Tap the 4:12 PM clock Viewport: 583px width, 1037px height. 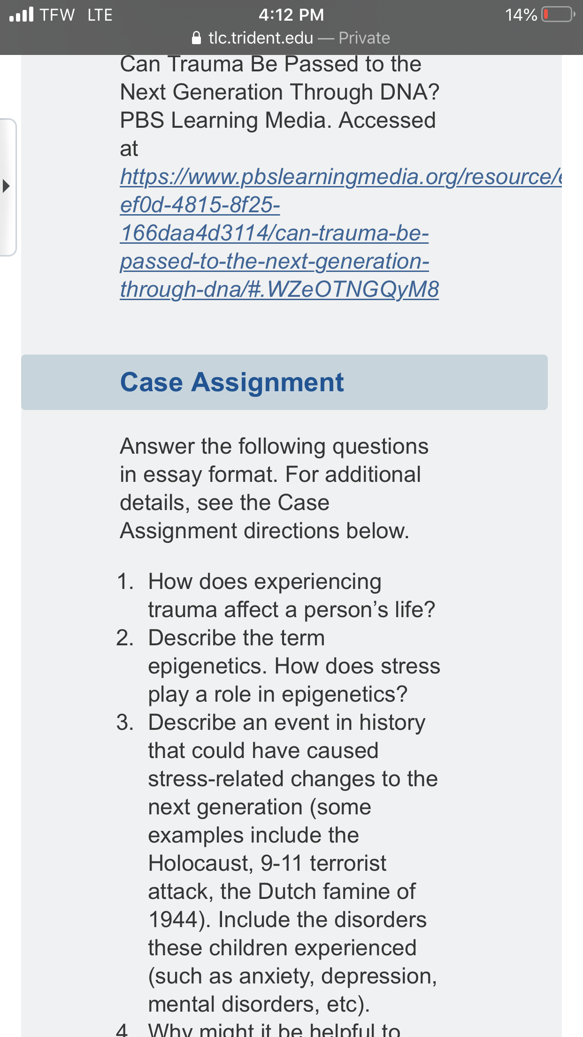291,15
